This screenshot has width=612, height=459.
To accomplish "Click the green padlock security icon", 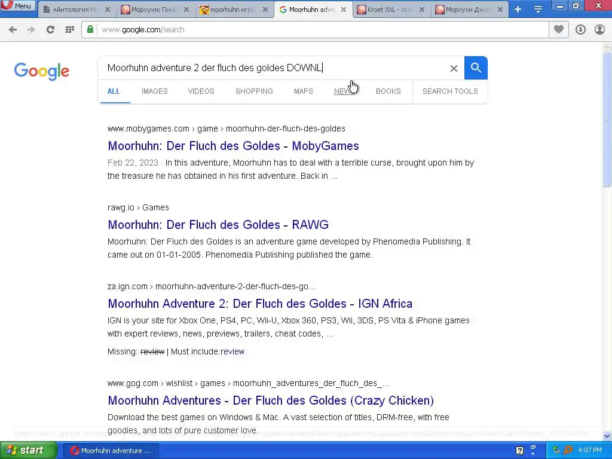I will 90,29.
